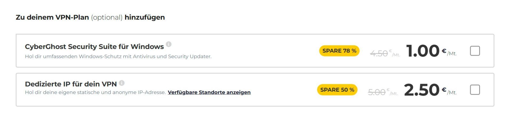Click the 1.00 € monthly price
This screenshot has height=121, width=512.
coord(431,51)
